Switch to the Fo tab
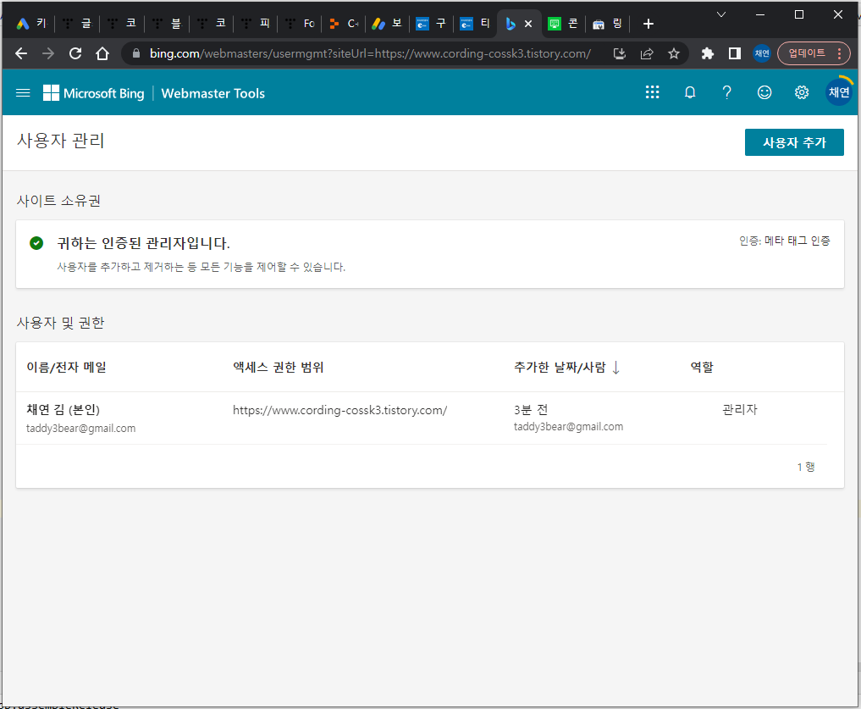The height and width of the screenshot is (709, 861). point(301,24)
